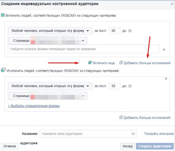Image resolution: width=175 pixels, height=151 pixels.
Task: Click 'Название' label text
Action: coord(30,134)
